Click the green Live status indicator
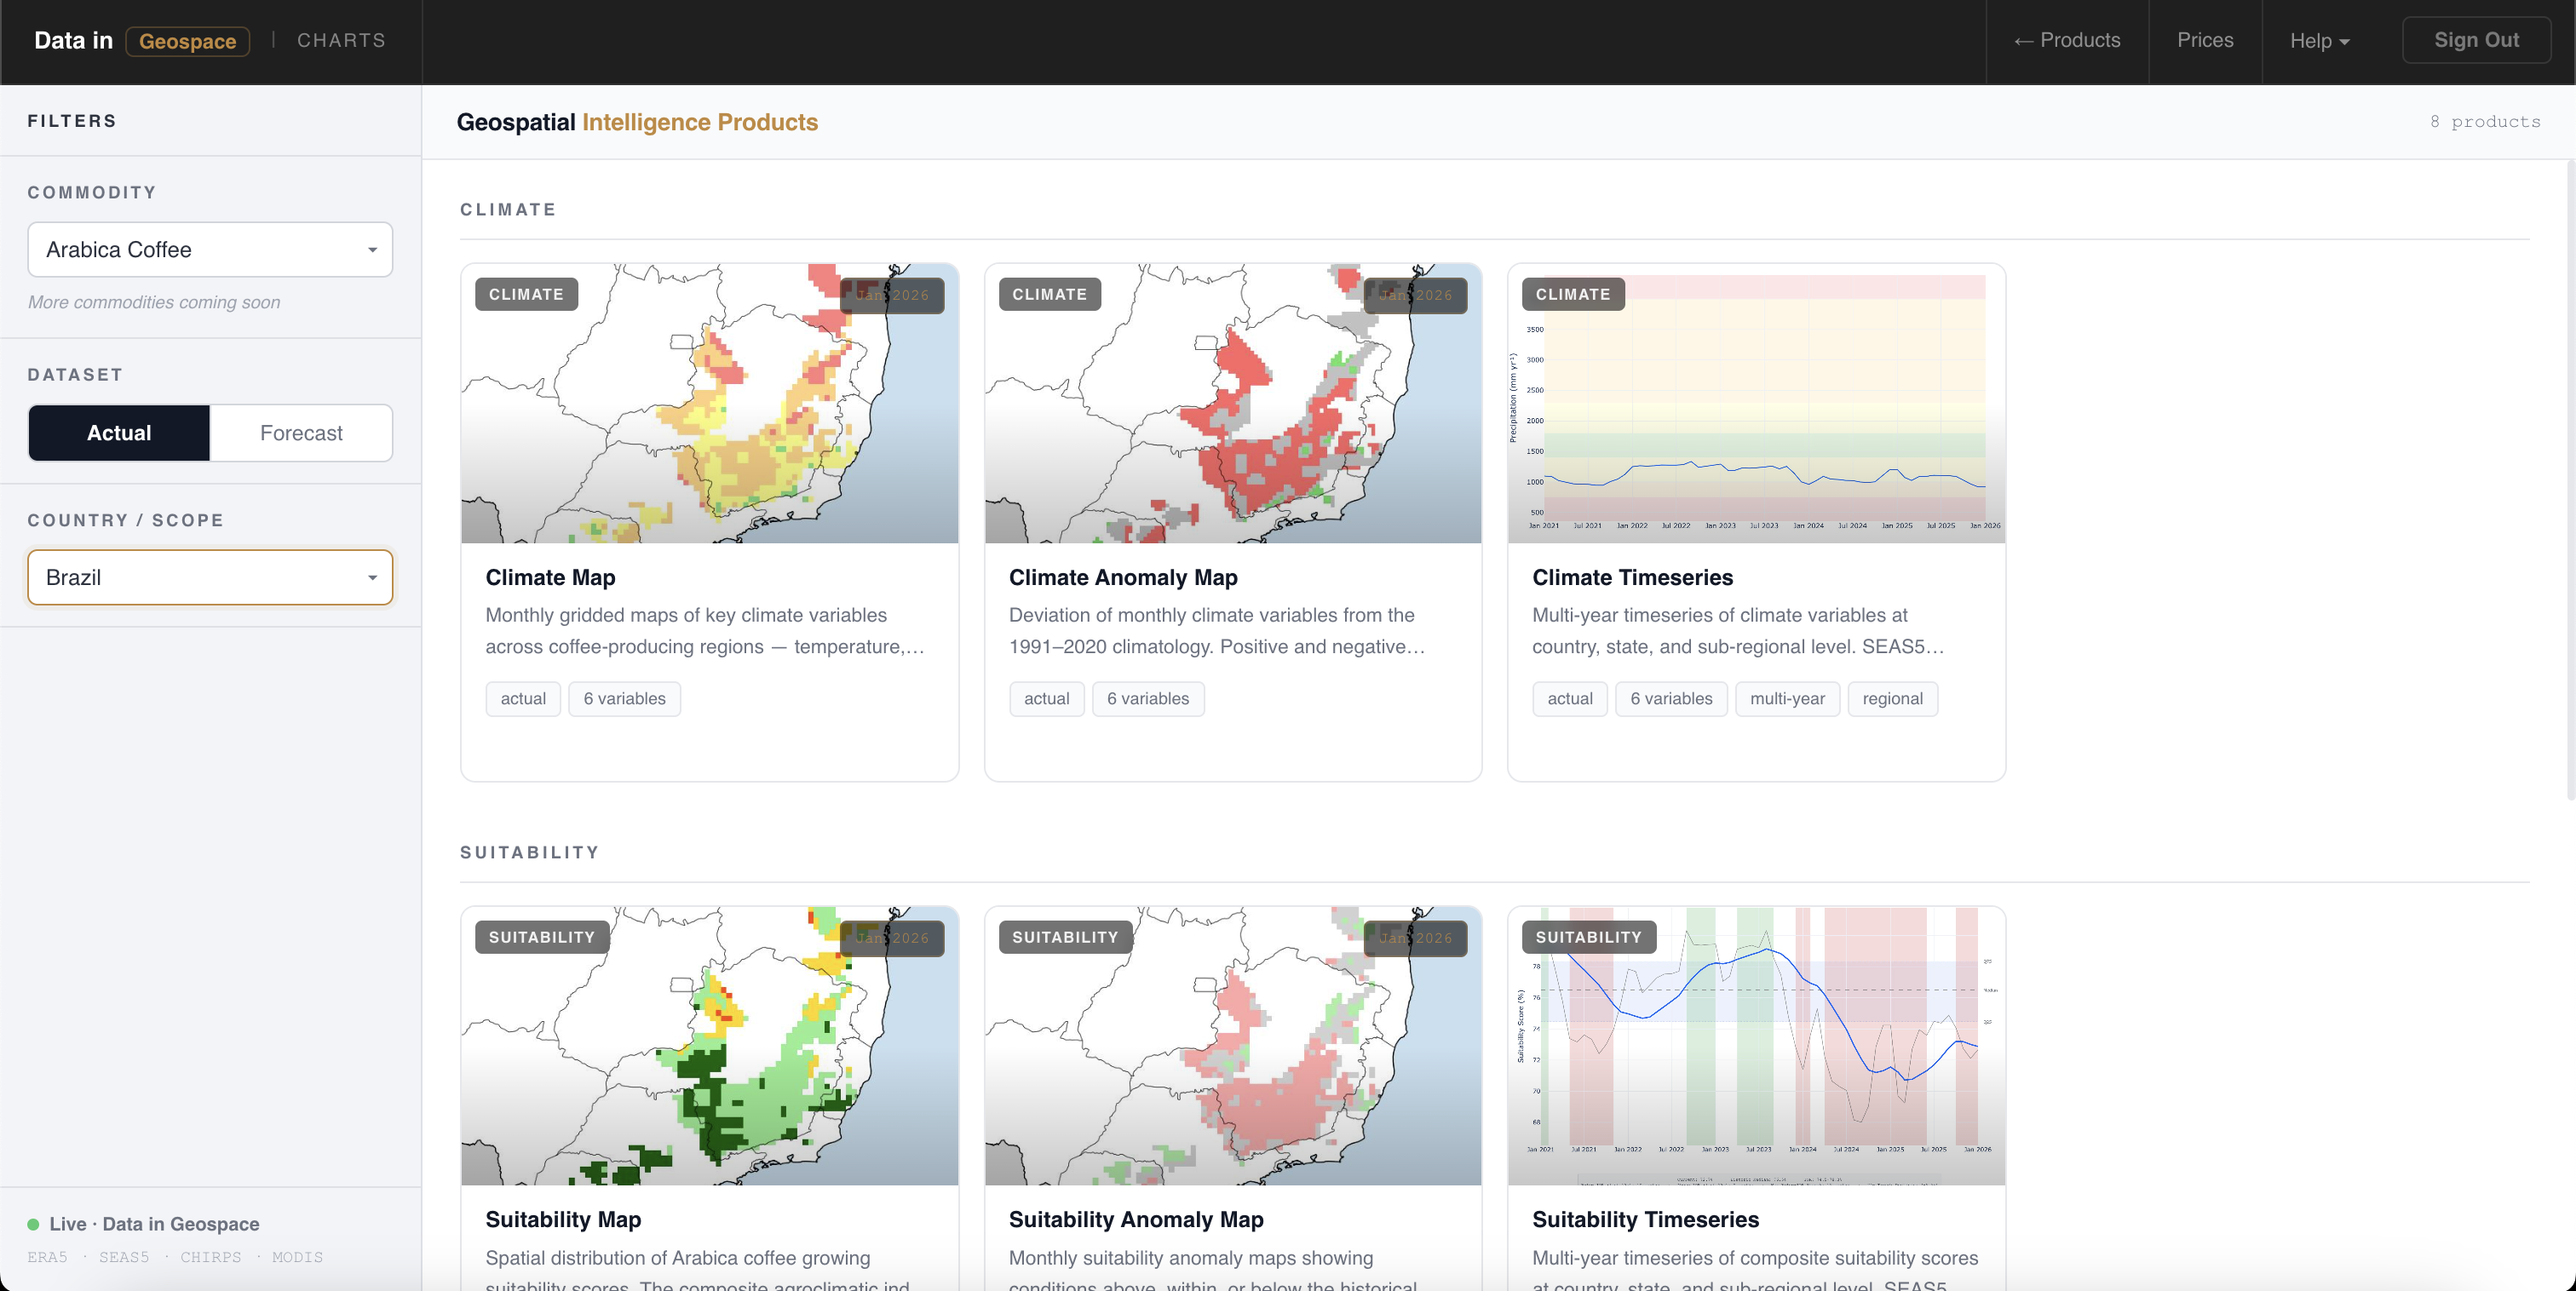This screenshot has width=2576, height=1291. (34, 1223)
